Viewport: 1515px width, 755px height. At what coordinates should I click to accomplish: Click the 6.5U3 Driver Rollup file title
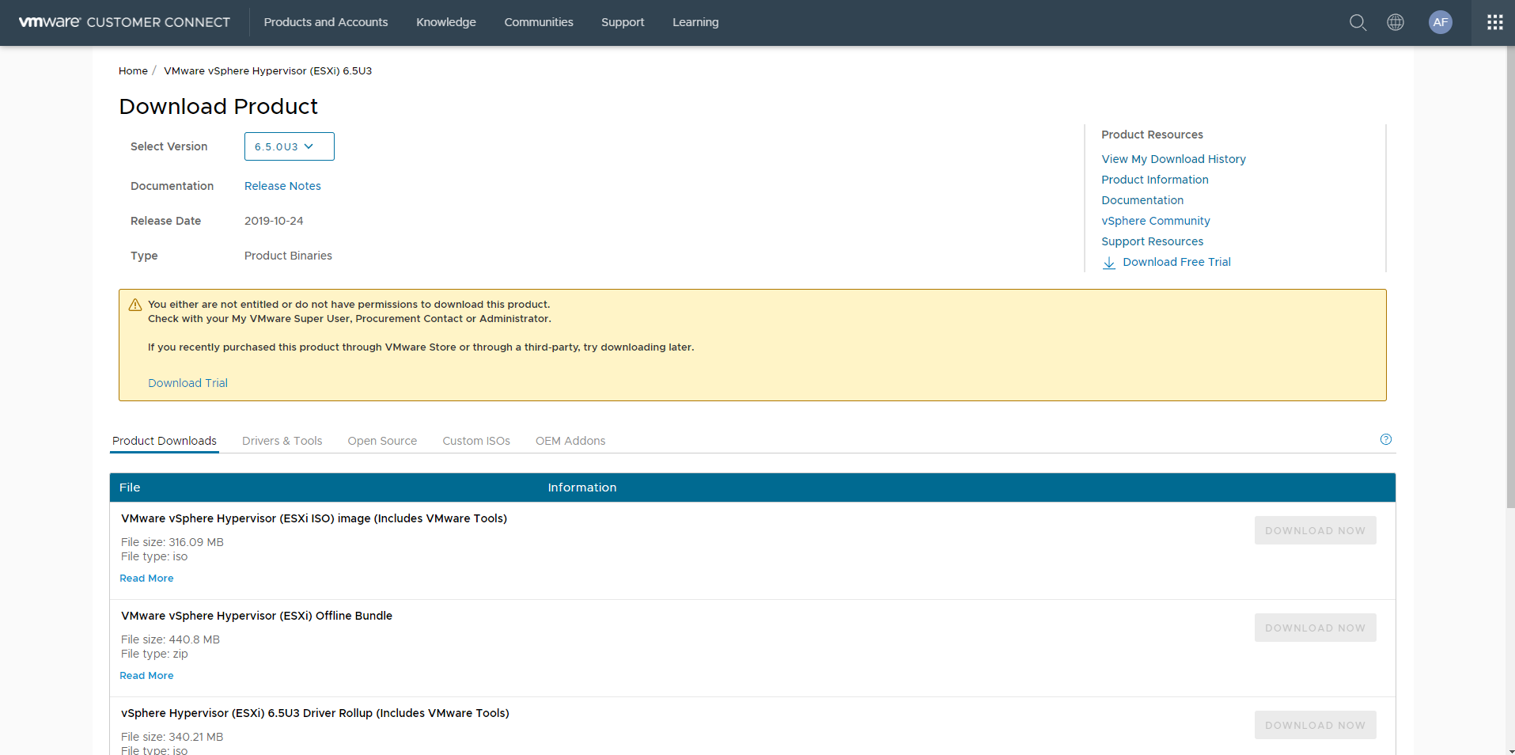[x=315, y=713]
